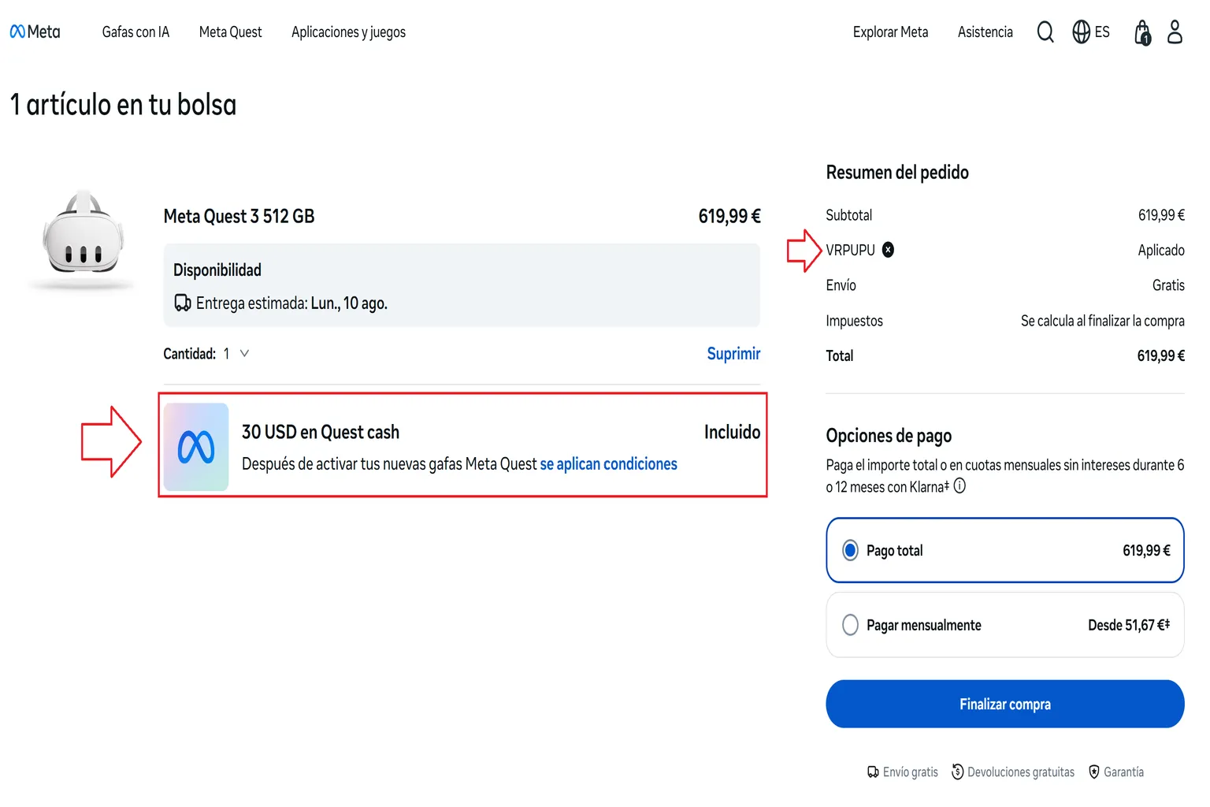Open Explorar Meta menu
The image size is (1210, 807).
tap(890, 32)
